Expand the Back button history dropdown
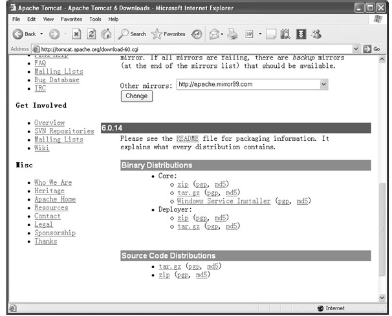 click(41, 34)
